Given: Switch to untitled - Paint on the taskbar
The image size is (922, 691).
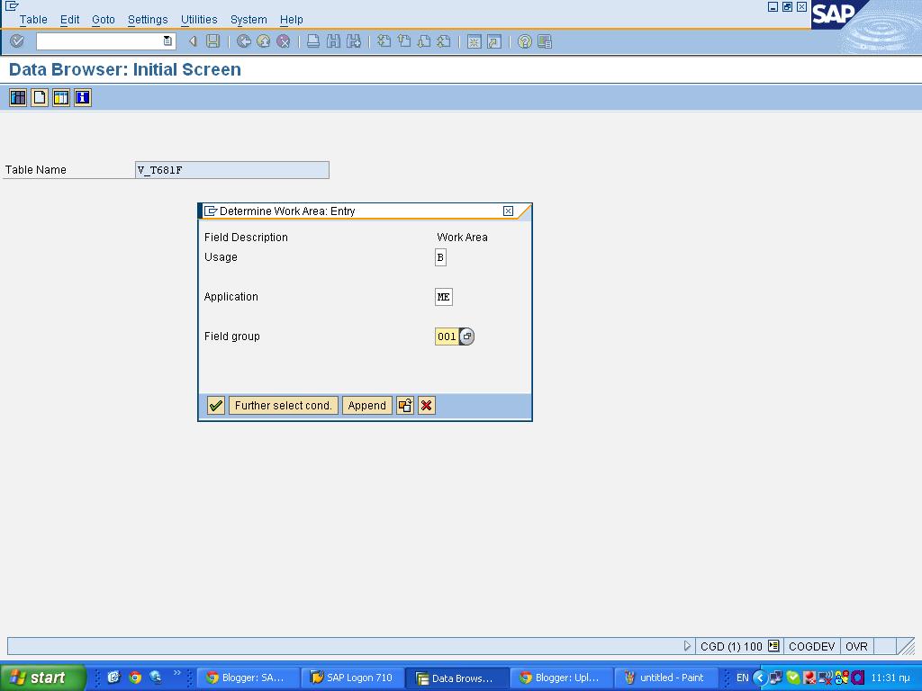Looking at the screenshot, I should [x=666, y=678].
